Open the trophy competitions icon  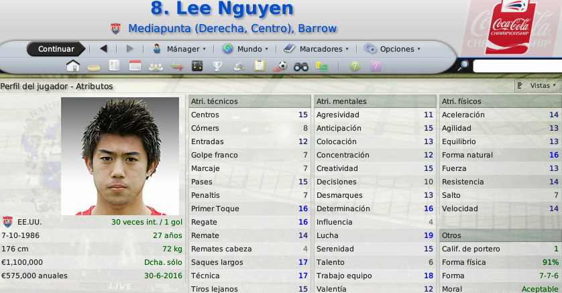coord(217,66)
